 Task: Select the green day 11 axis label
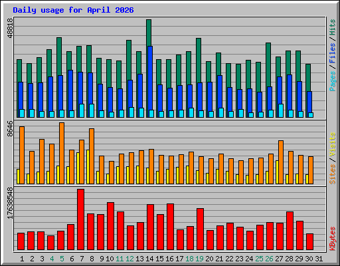[x=120, y=259]
